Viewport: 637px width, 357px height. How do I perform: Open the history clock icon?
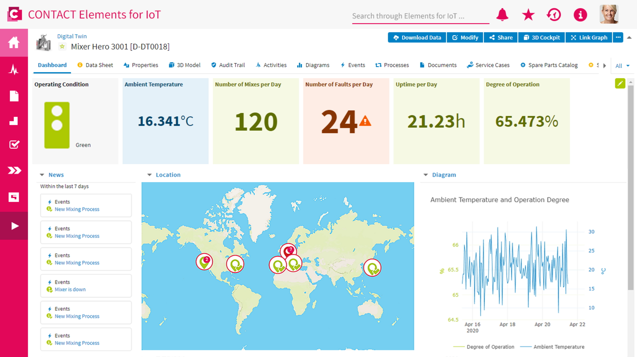[x=554, y=15]
